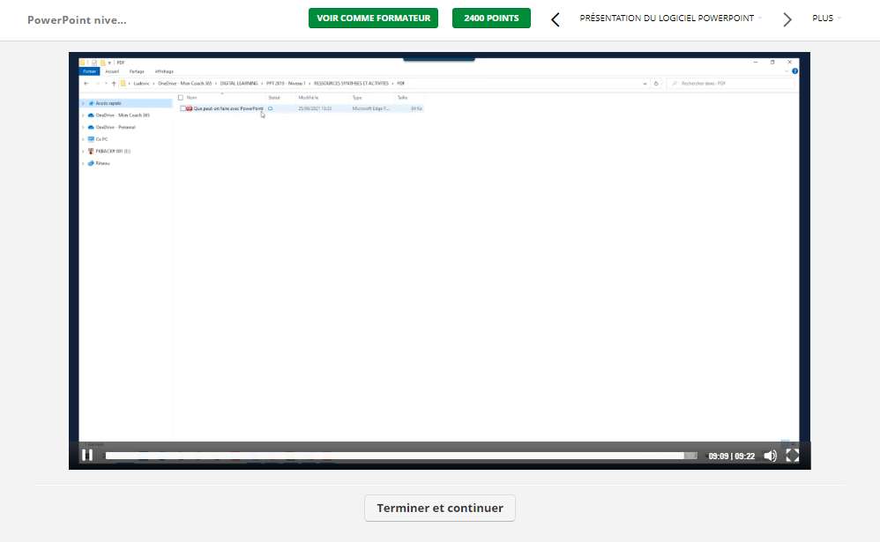
Task: Click cloud status icon of the file
Action: pos(271,108)
